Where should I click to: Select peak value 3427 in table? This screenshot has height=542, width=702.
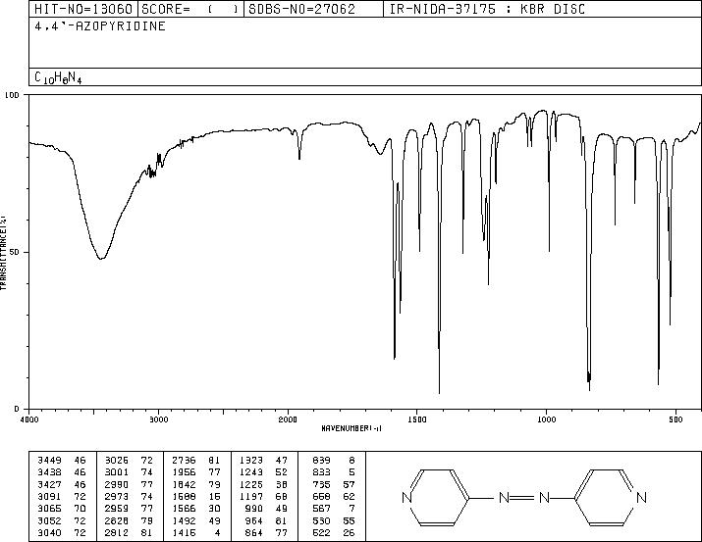pos(49,484)
